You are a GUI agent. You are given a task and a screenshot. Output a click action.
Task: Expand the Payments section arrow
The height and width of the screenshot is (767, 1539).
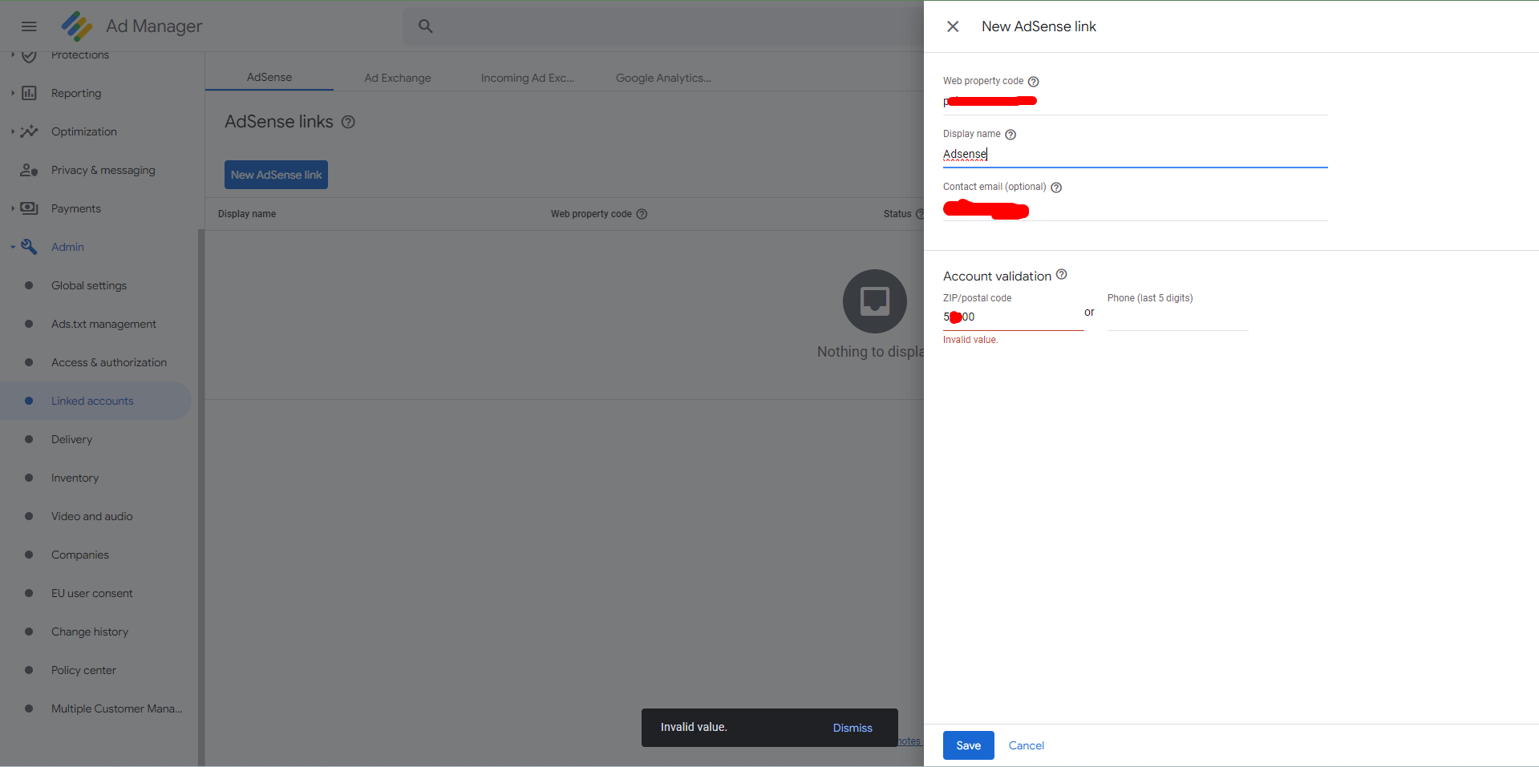13,208
